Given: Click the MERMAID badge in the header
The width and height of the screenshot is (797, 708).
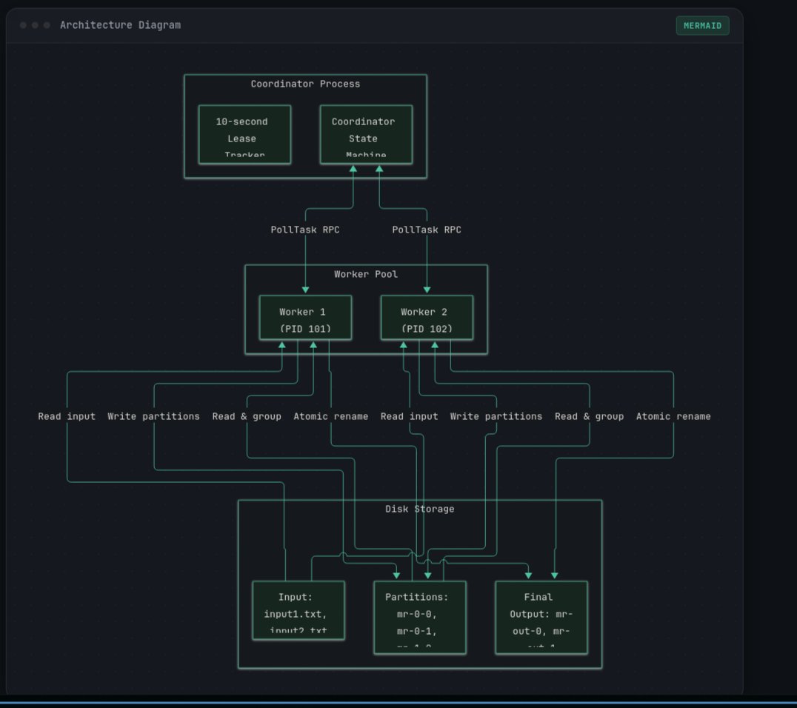Looking at the screenshot, I should click(702, 26).
